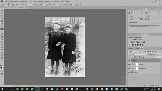This screenshot has width=162, height=91.
Task: Open the smoothing percentage dropdown
Action: [x=74, y=5]
